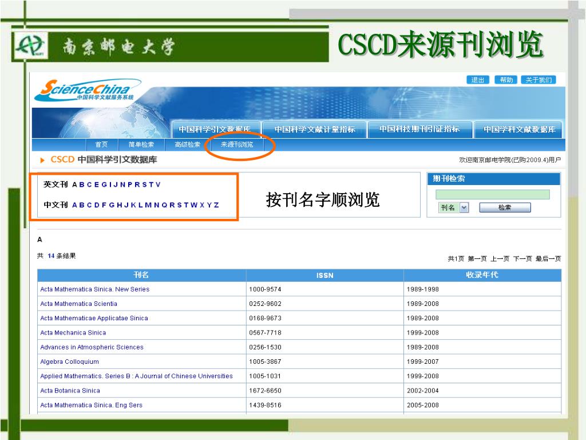Click the 退出 logout button
586x440 pixels.
tap(478, 80)
